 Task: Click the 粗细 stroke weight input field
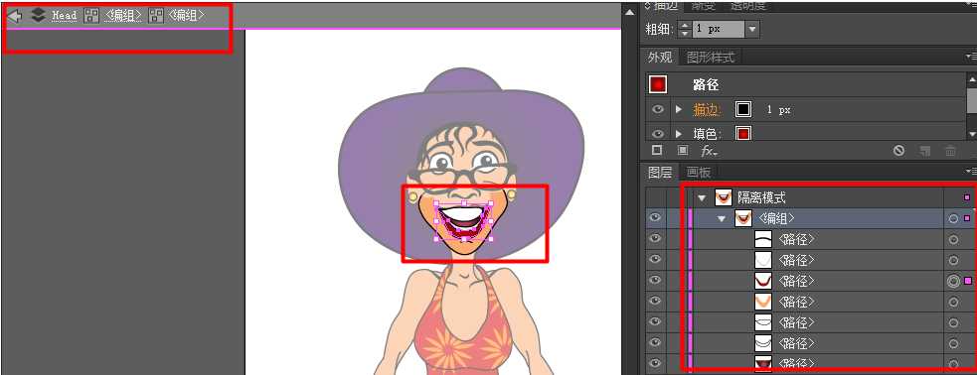pyautogui.click(x=718, y=29)
